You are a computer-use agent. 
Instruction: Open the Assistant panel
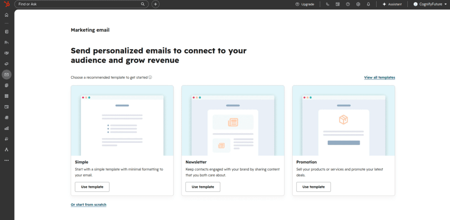392,4
